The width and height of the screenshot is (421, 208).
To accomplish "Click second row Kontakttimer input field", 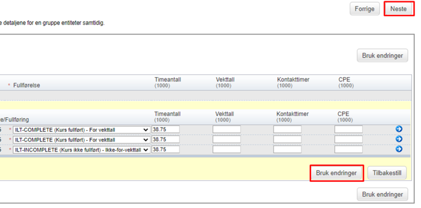I will click(287, 140).
